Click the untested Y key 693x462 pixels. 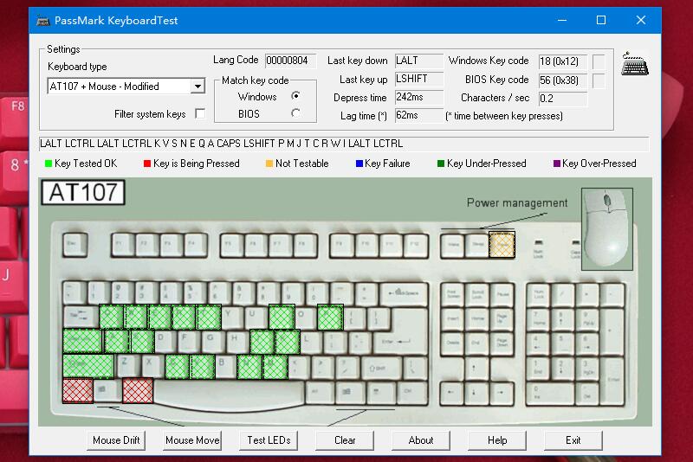[234, 317]
